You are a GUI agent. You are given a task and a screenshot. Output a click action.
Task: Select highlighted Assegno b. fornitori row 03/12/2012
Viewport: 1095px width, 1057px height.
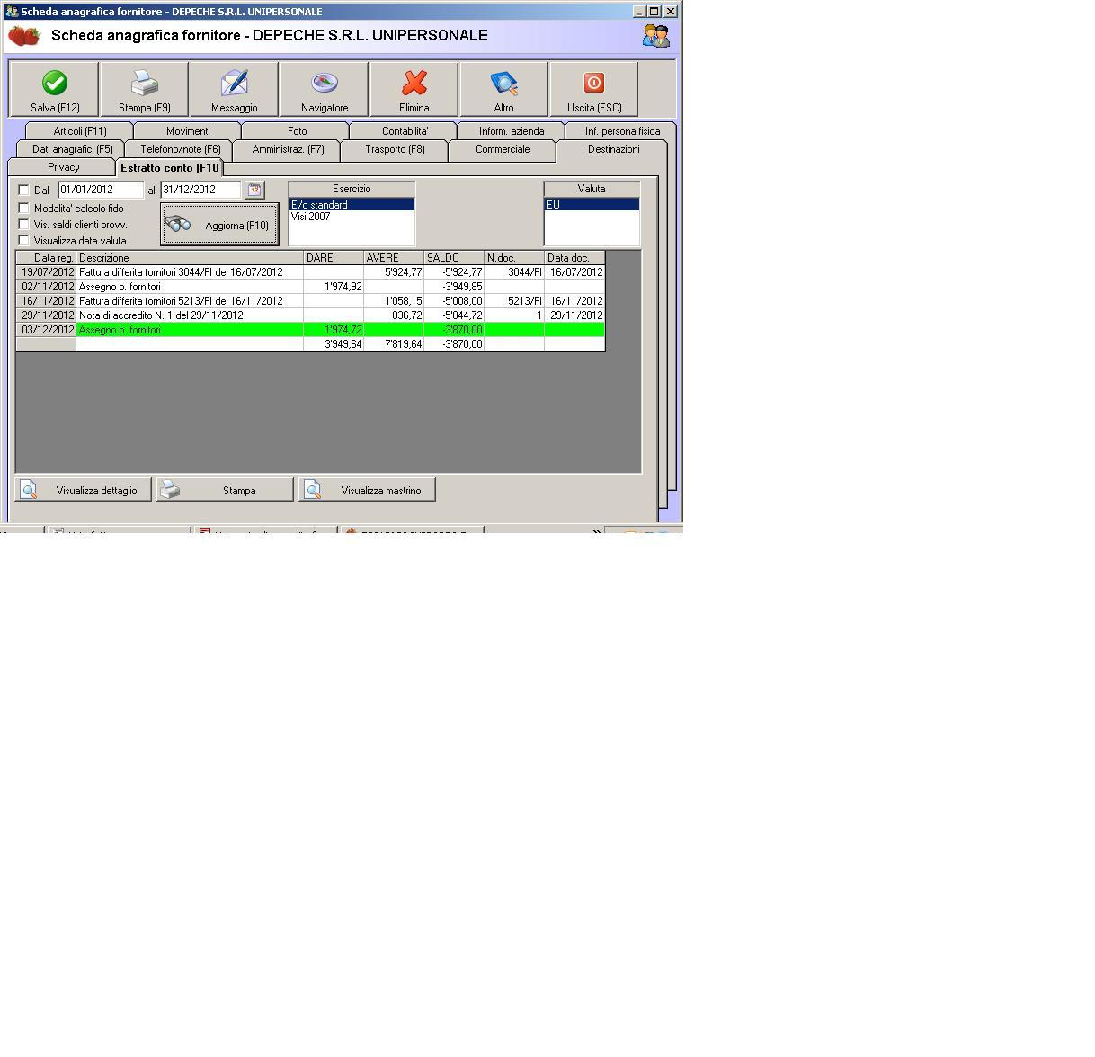(x=310, y=330)
